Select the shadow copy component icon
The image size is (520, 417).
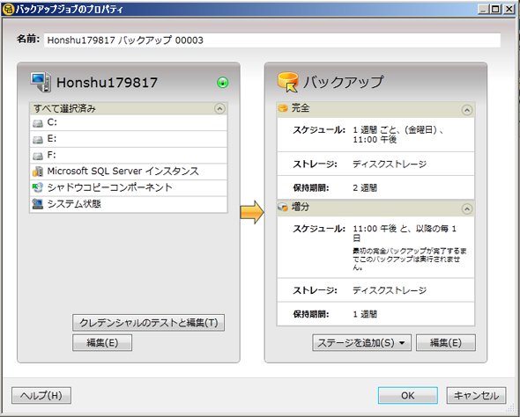pyautogui.click(x=38, y=187)
